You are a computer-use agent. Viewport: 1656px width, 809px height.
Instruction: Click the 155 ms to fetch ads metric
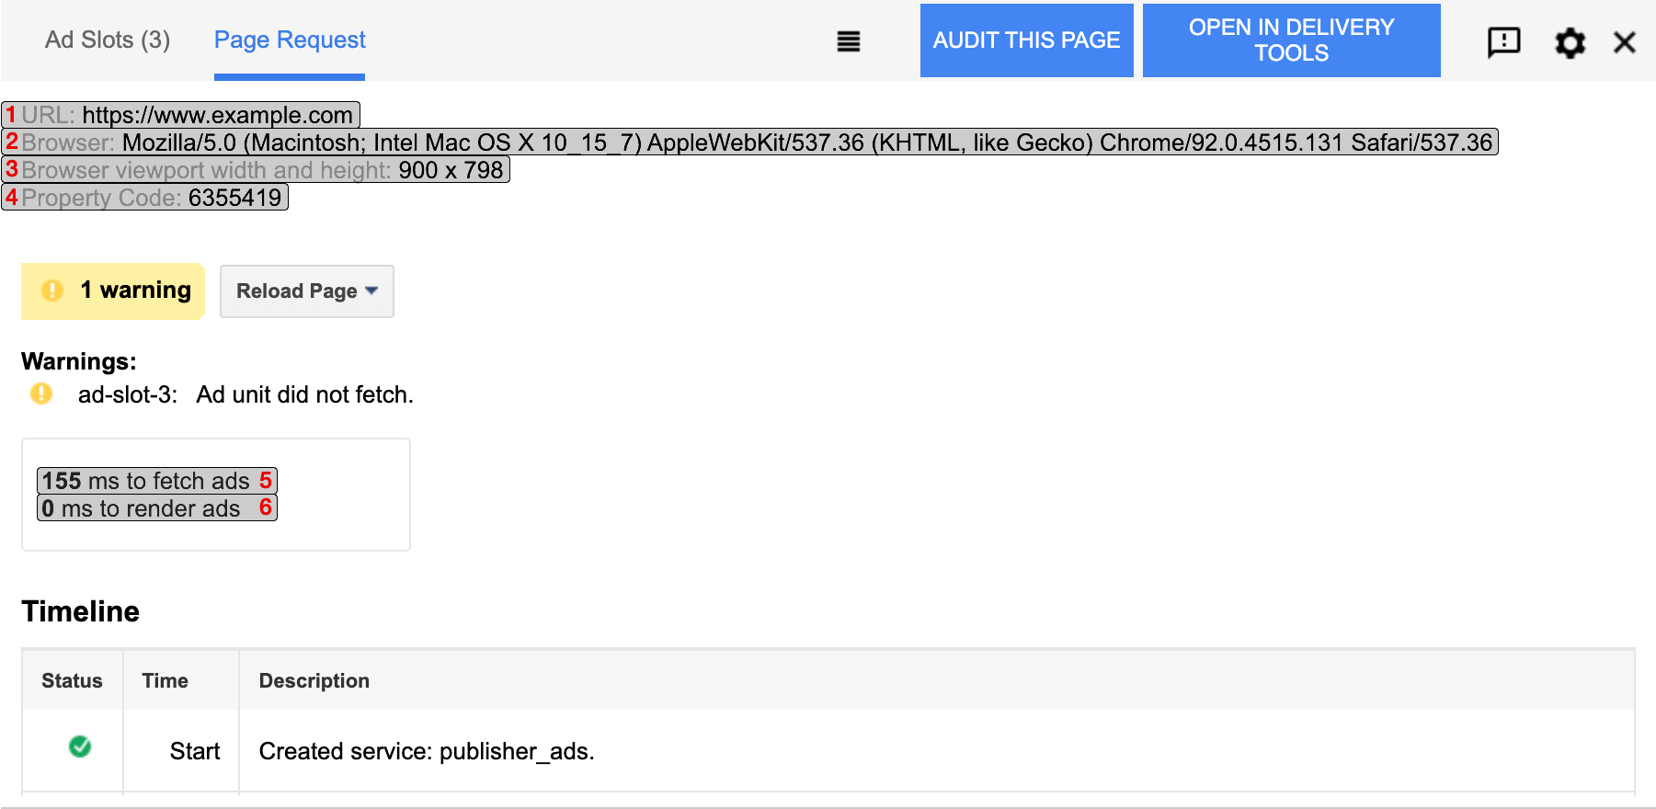[156, 481]
